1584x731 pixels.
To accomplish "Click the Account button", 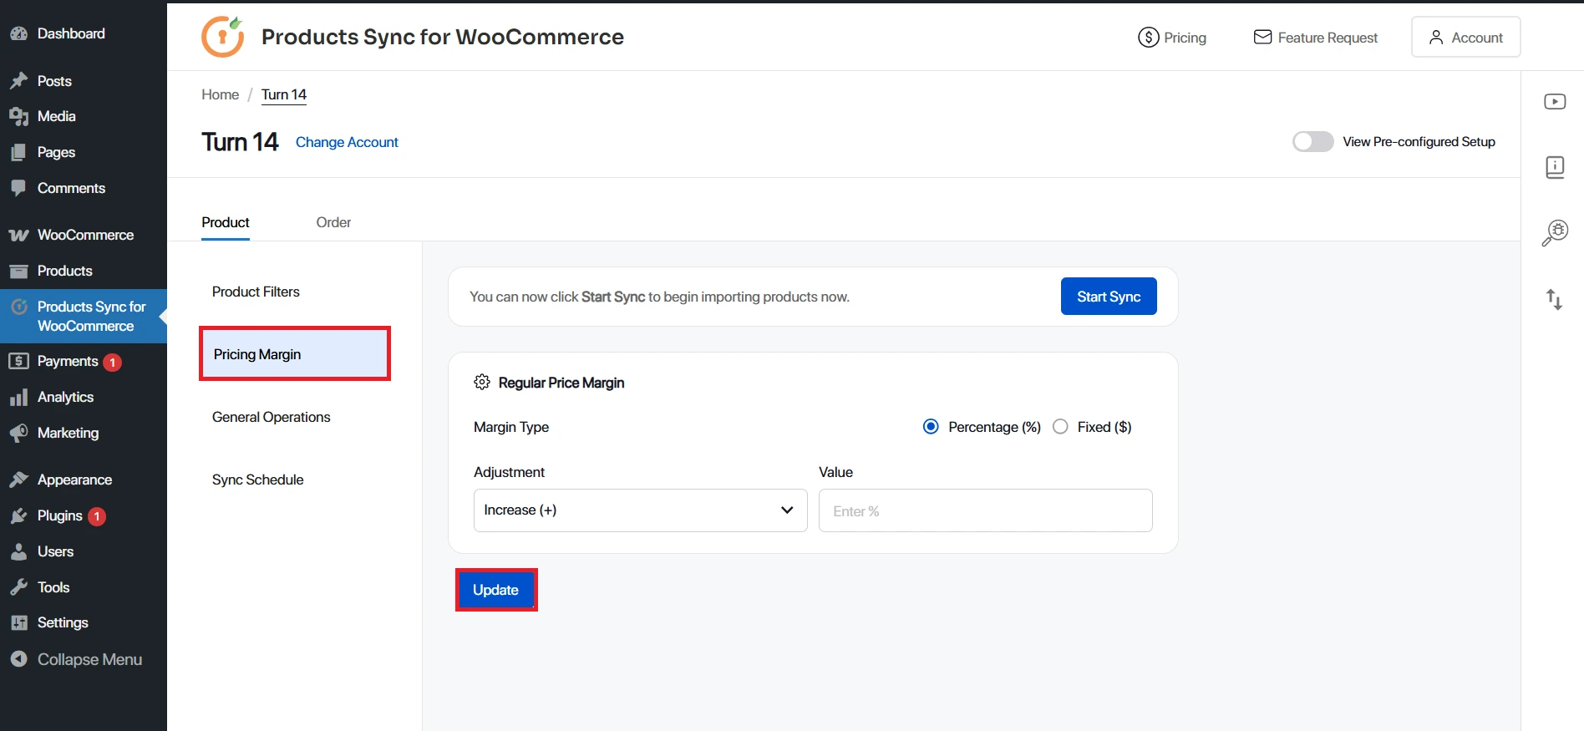I will [x=1465, y=37].
